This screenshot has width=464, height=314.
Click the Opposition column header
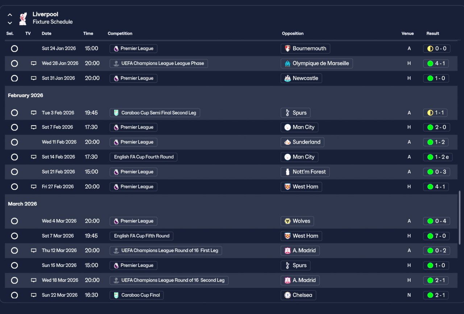(x=293, y=33)
